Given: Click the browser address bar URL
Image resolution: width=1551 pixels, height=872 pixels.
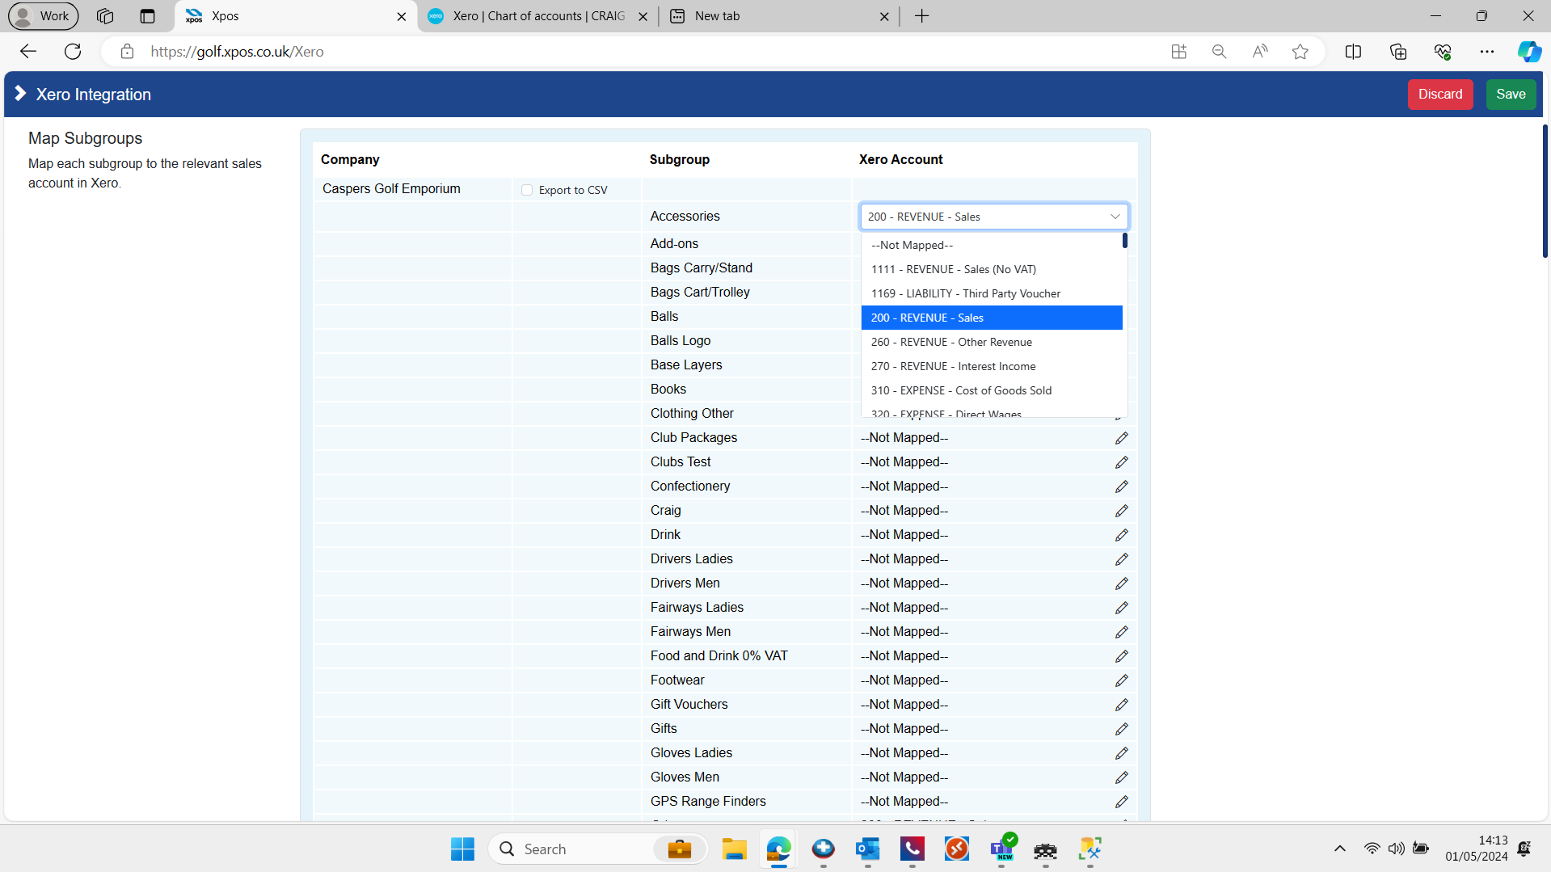Looking at the screenshot, I should pyautogui.click(x=237, y=52).
